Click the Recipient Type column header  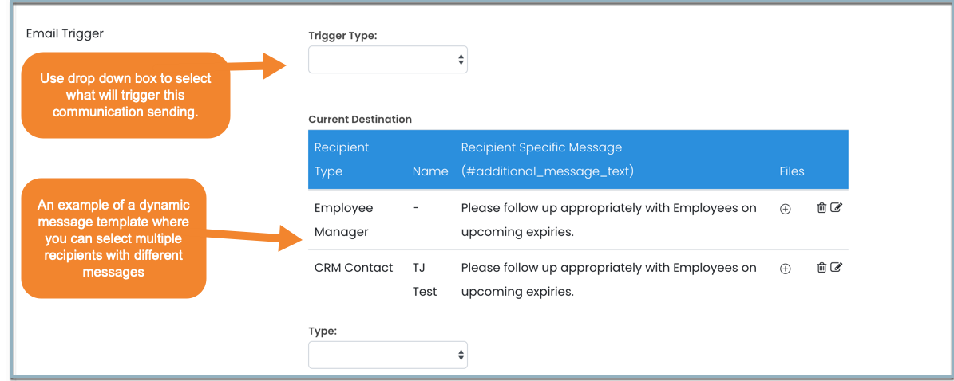(342, 159)
